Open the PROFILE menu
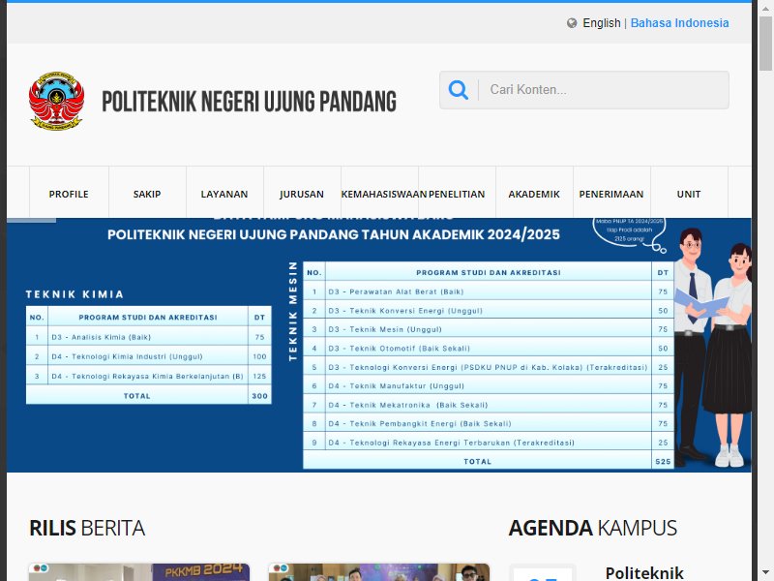The height and width of the screenshot is (581, 774). coord(69,194)
